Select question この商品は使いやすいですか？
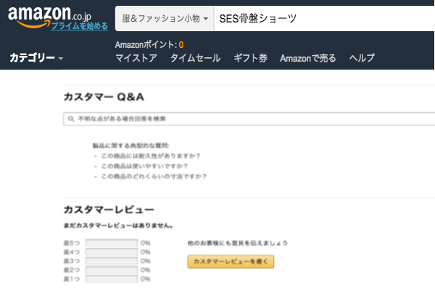The width and height of the screenshot is (435, 290). coord(144,166)
